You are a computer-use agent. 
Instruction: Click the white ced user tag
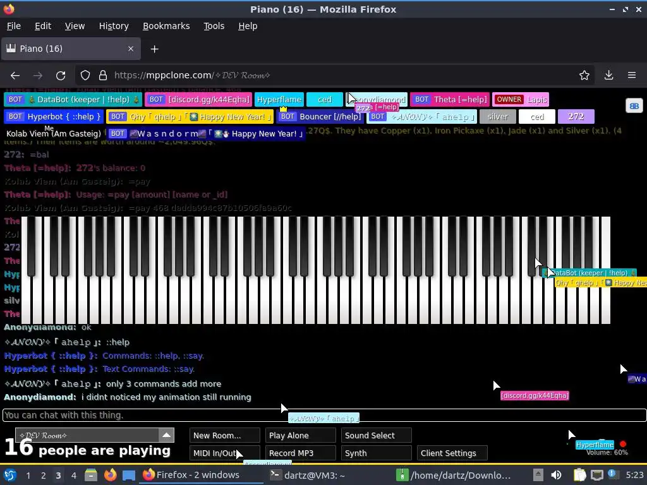(537, 117)
